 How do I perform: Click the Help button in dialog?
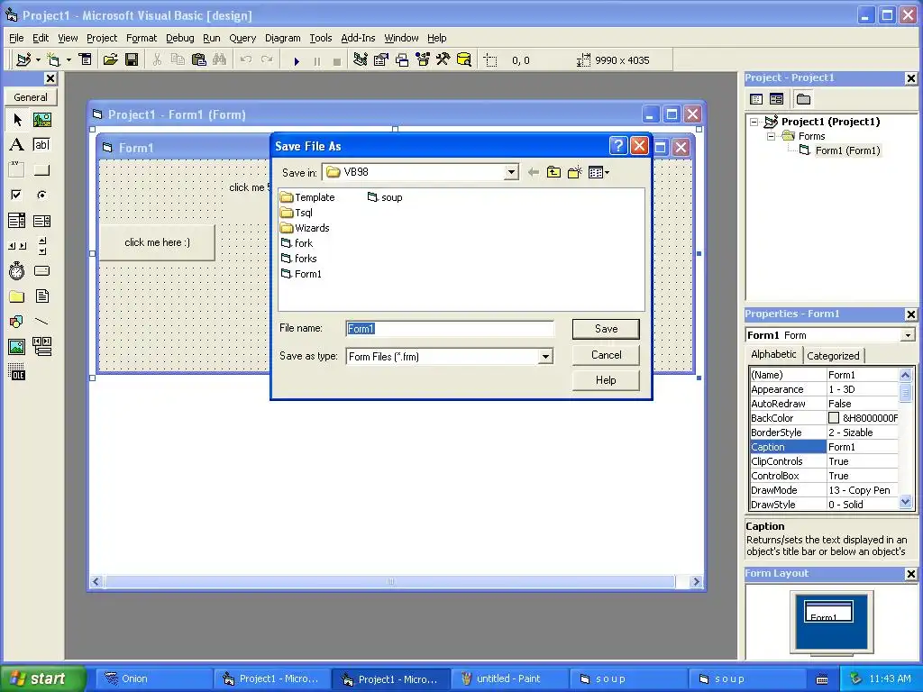click(x=606, y=380)
